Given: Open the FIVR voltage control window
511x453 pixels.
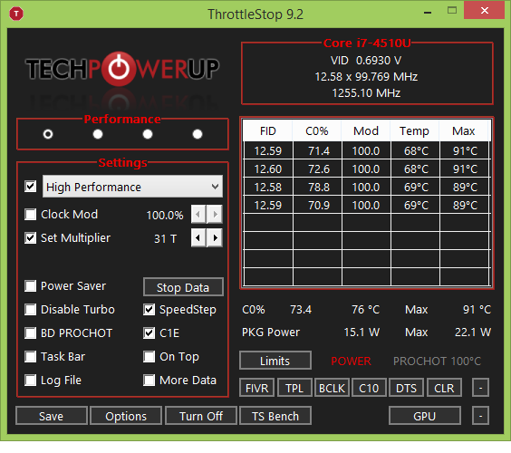Looking at the screenshot, I should coord(256,388).
